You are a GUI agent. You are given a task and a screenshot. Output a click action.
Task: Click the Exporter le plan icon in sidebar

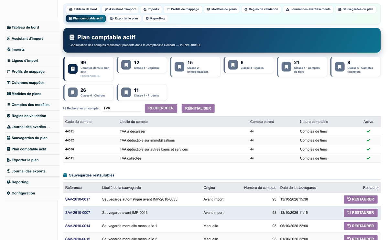point(9,160)
